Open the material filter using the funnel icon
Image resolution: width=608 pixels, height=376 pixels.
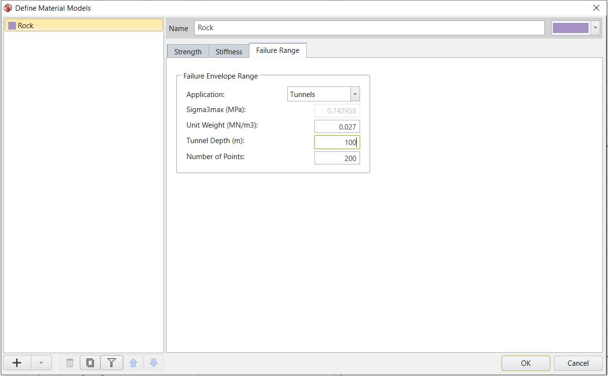pyautogui.click(x=111, y=362)
